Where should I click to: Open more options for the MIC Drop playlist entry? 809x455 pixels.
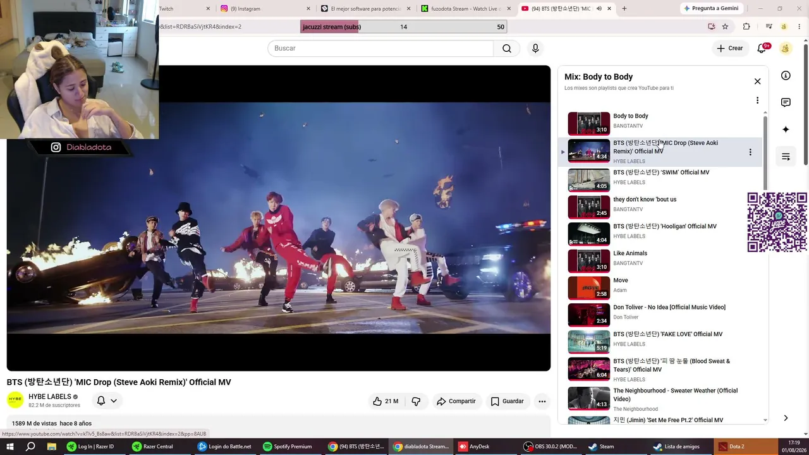750,152
